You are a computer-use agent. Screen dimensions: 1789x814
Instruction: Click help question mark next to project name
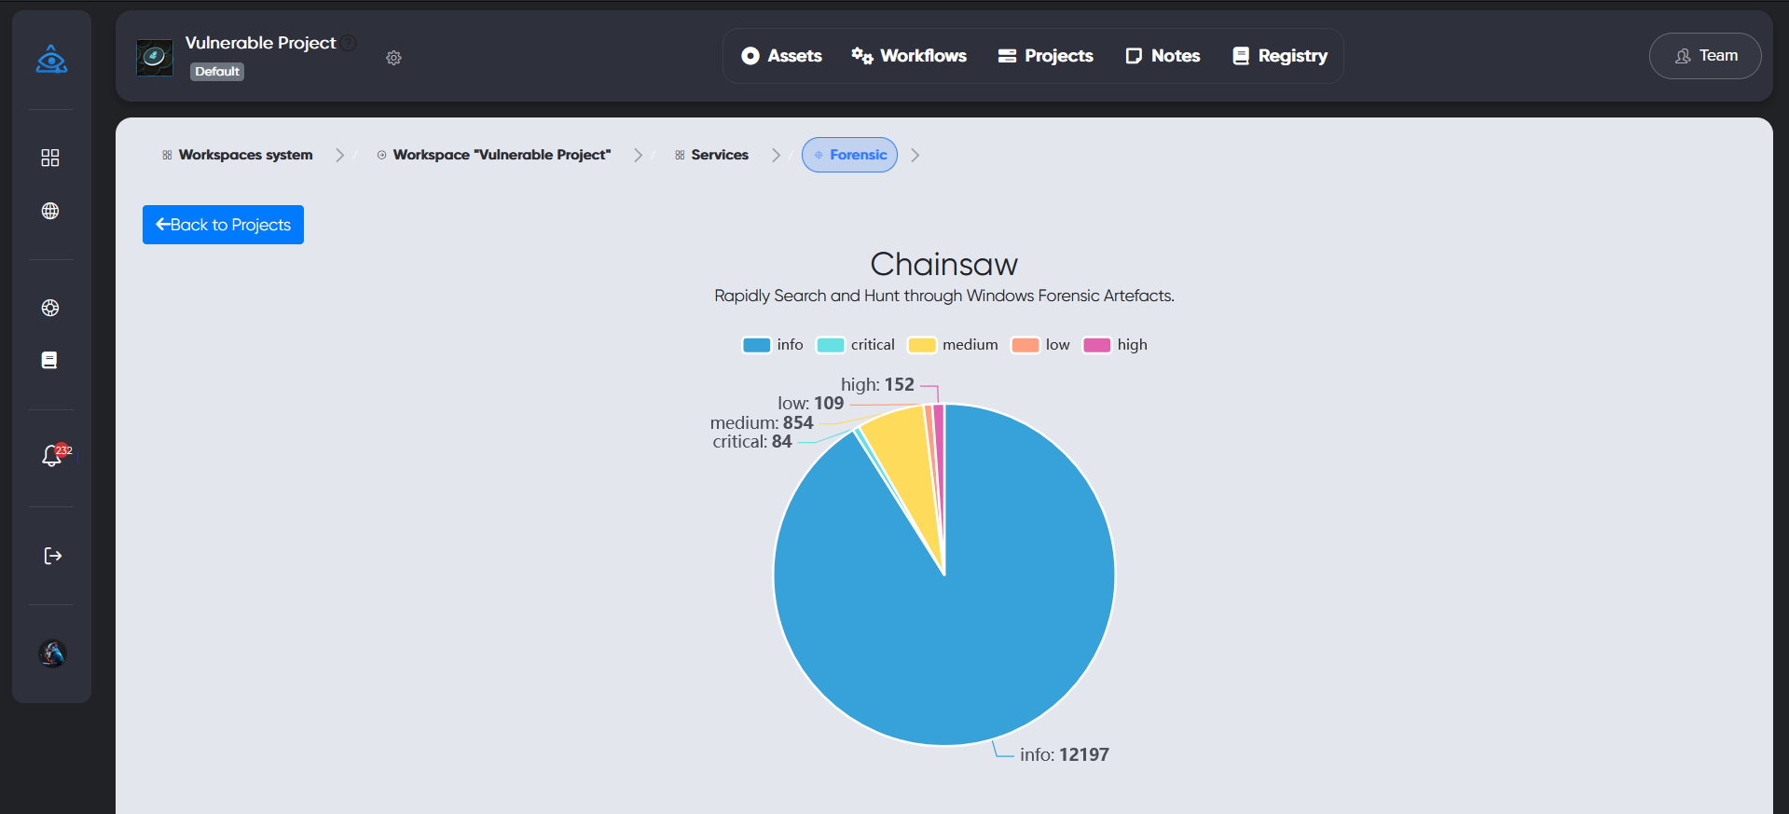tap(348, 43)
